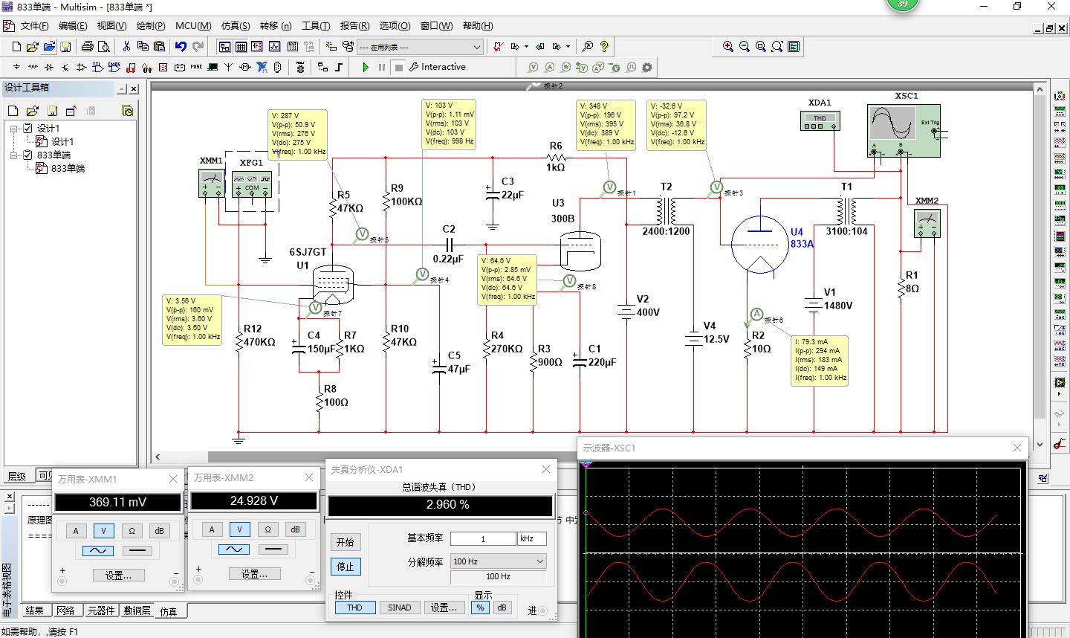1070x638 pixels.
Task: Toggle the 833单端 project checkbox in the tree
Action: pos(27,155)
